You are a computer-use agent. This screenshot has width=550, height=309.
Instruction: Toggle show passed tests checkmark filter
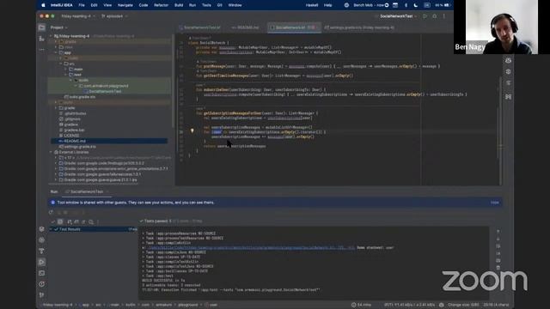click(x=53, y=221)
